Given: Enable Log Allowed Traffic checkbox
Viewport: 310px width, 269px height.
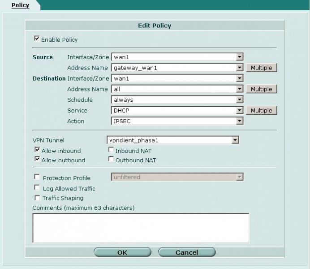Looking at the screenshot, I should [37, 187].
